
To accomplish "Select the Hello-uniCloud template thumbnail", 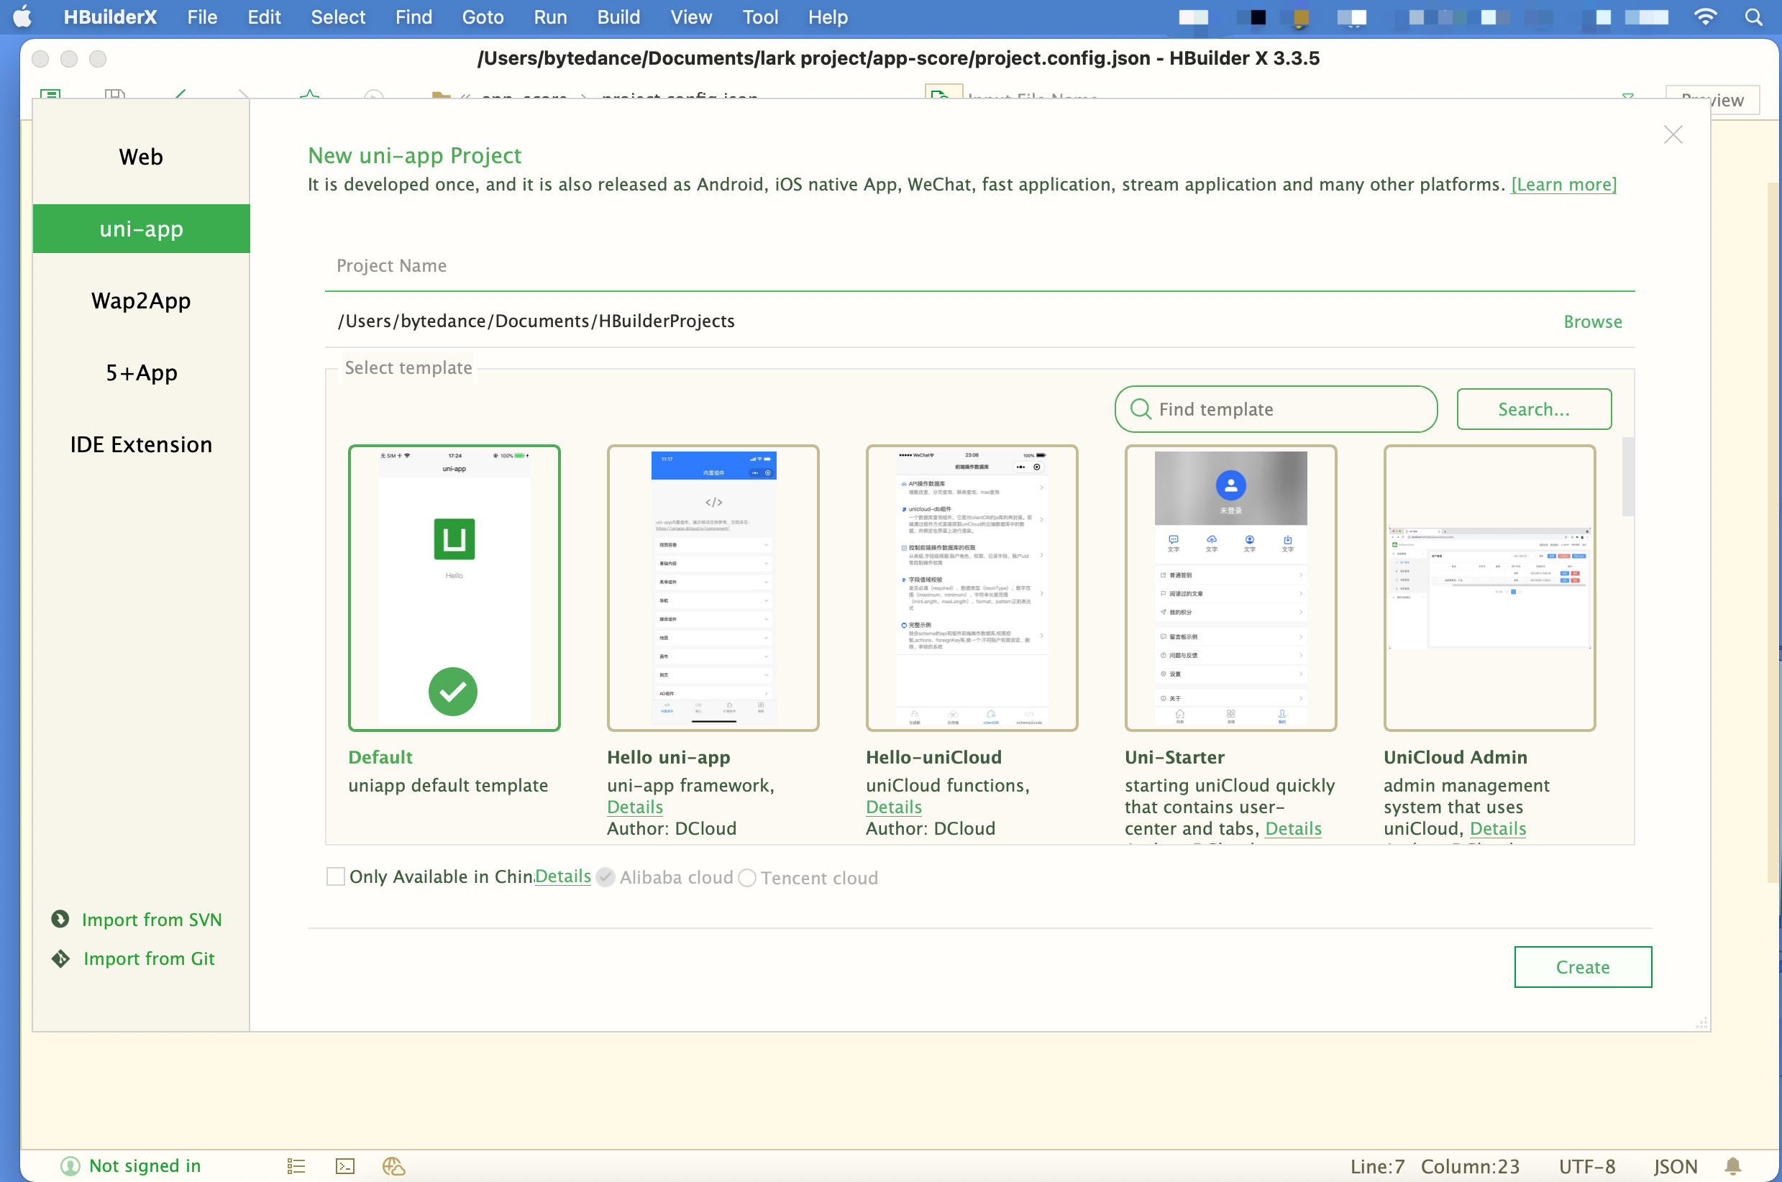I will [x=971, y=587].
